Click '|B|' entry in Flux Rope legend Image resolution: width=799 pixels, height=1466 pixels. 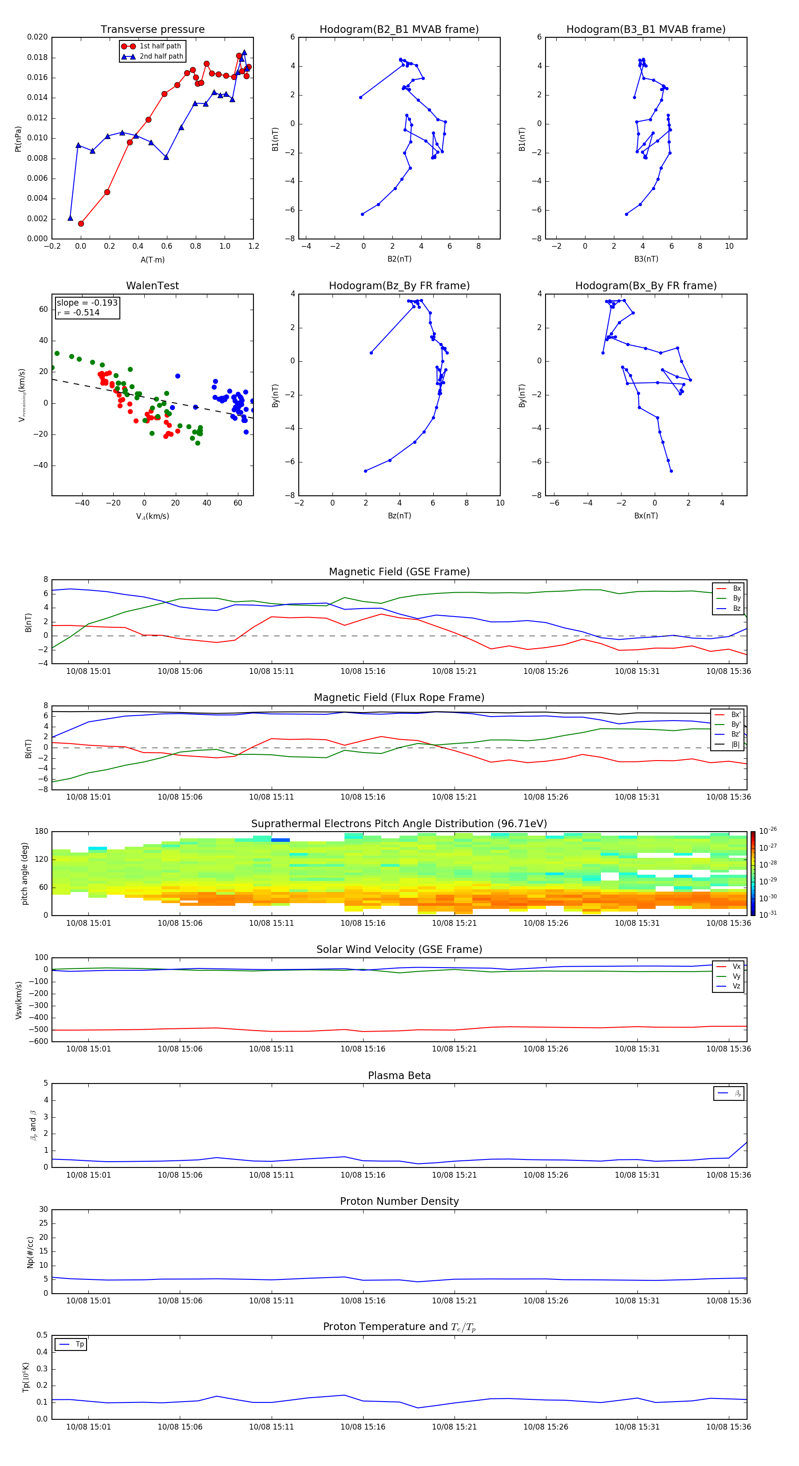(x=728, y=745)
